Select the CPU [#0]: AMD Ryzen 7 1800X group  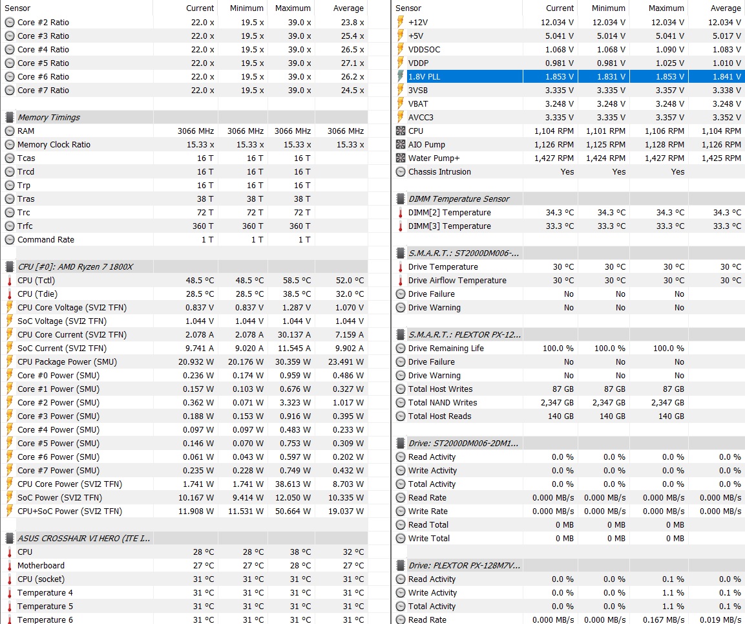click(184, 267)
